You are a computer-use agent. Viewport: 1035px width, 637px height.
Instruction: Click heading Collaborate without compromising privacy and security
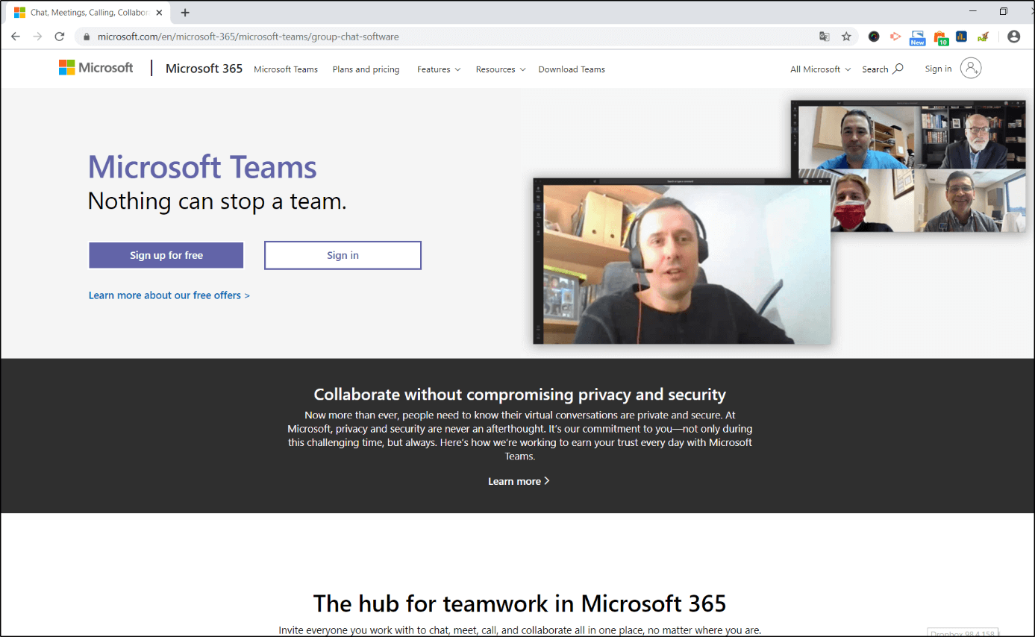point(520,395)
